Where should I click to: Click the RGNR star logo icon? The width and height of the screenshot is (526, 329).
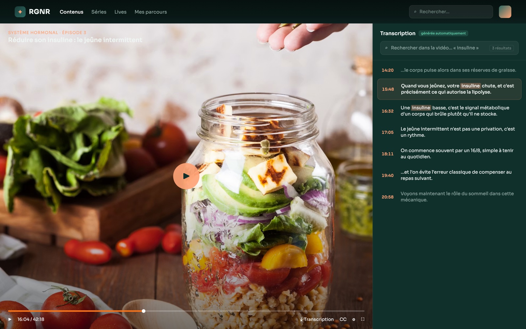click(20, 12)
